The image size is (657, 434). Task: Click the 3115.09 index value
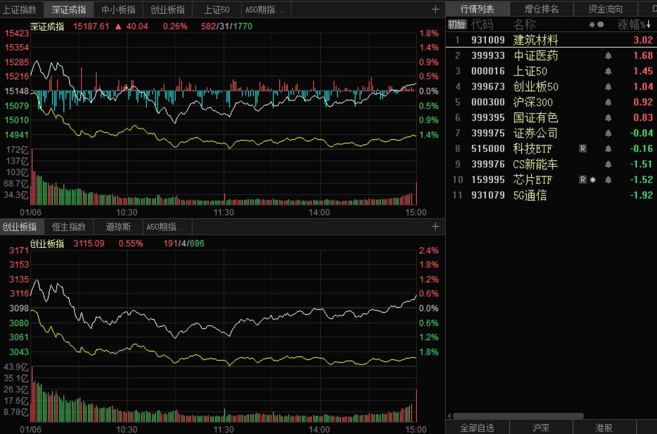click(89, 243)
